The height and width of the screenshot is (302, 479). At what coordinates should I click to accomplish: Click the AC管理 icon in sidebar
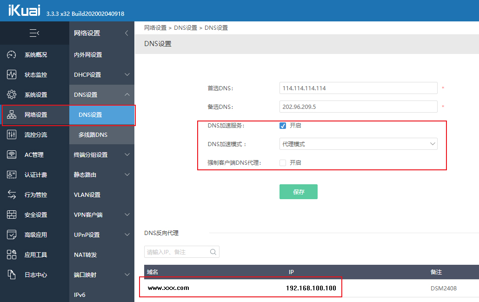coord(12,155)
